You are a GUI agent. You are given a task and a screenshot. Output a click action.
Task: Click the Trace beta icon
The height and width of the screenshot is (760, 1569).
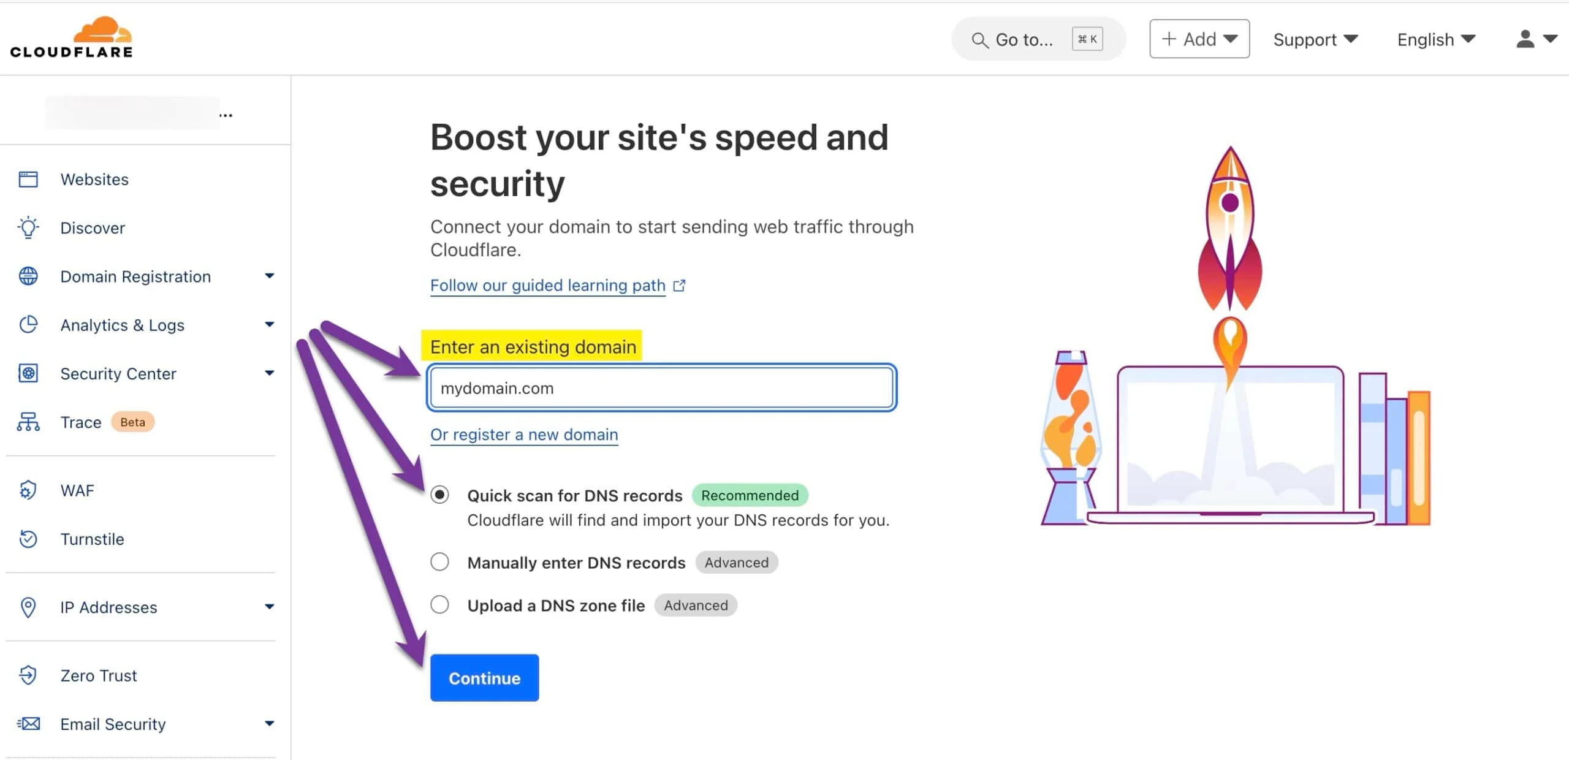pos(28,422)
